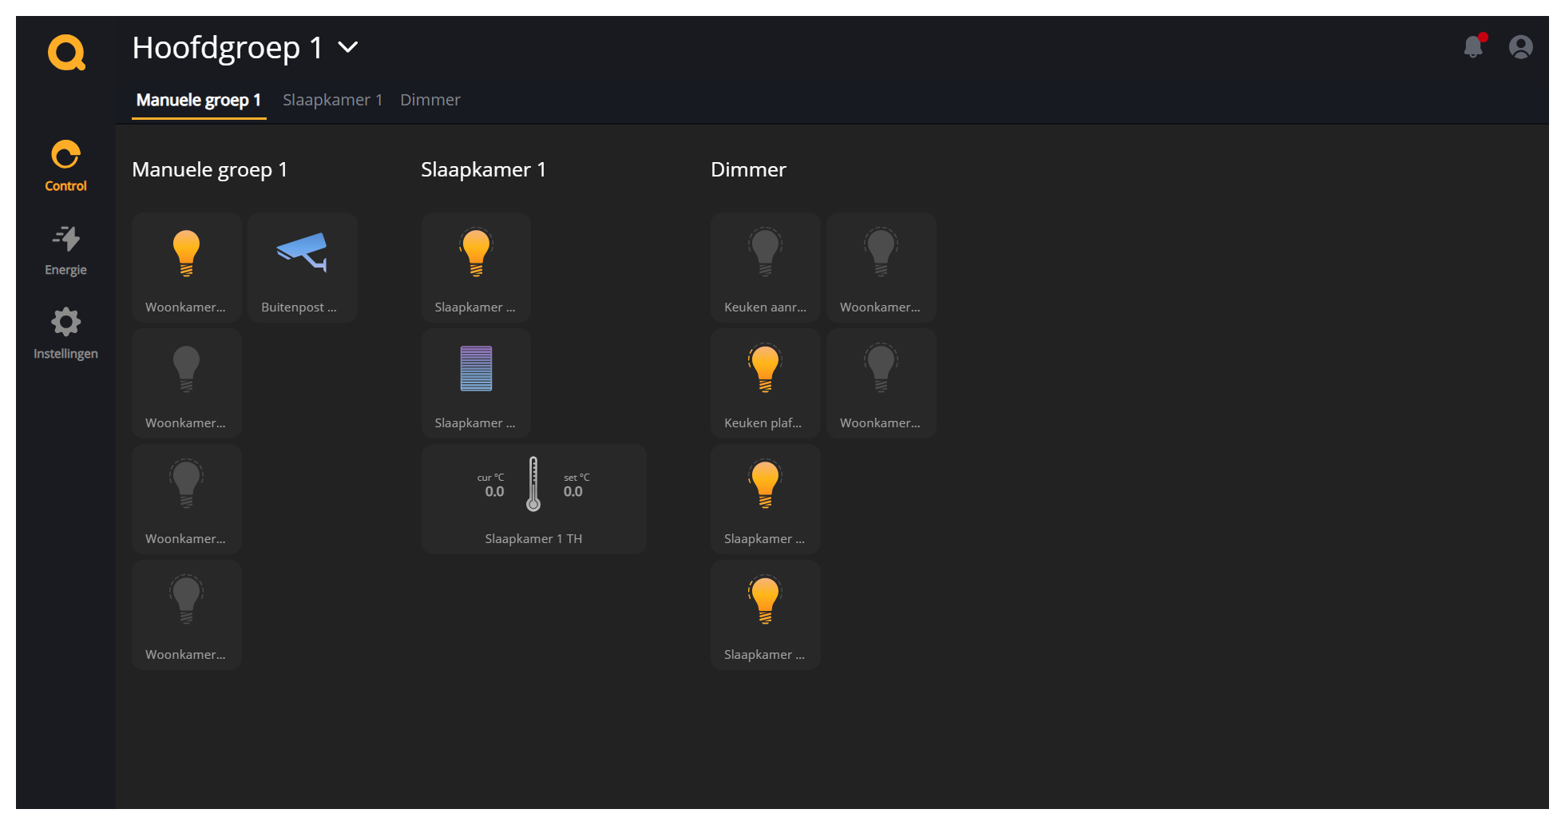Toggle the third Woonkamer light in Manuele groep 1
The image size is (1565, 825).
click(186, 499)
